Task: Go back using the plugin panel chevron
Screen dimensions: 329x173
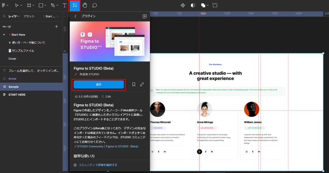Action: point(75,16)
